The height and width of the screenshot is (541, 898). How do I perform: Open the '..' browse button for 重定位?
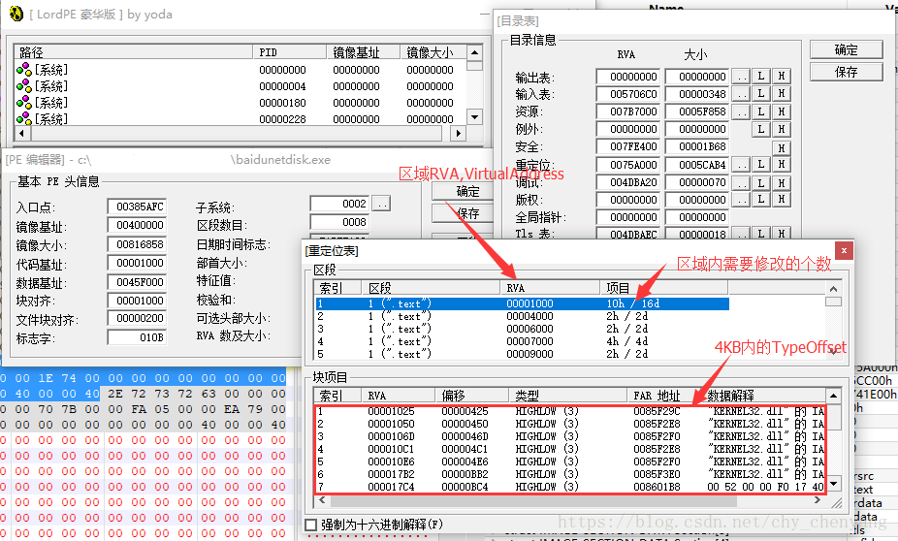coord(741,164)
